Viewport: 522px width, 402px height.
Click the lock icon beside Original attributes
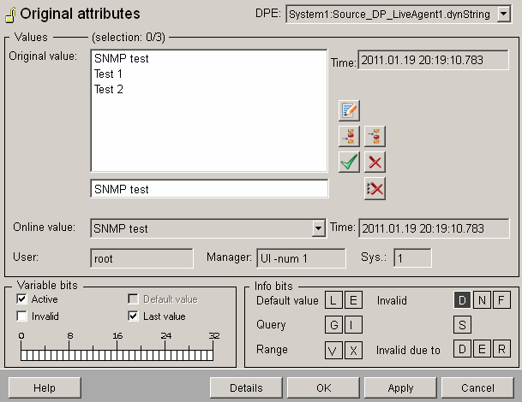coord(9,15)
